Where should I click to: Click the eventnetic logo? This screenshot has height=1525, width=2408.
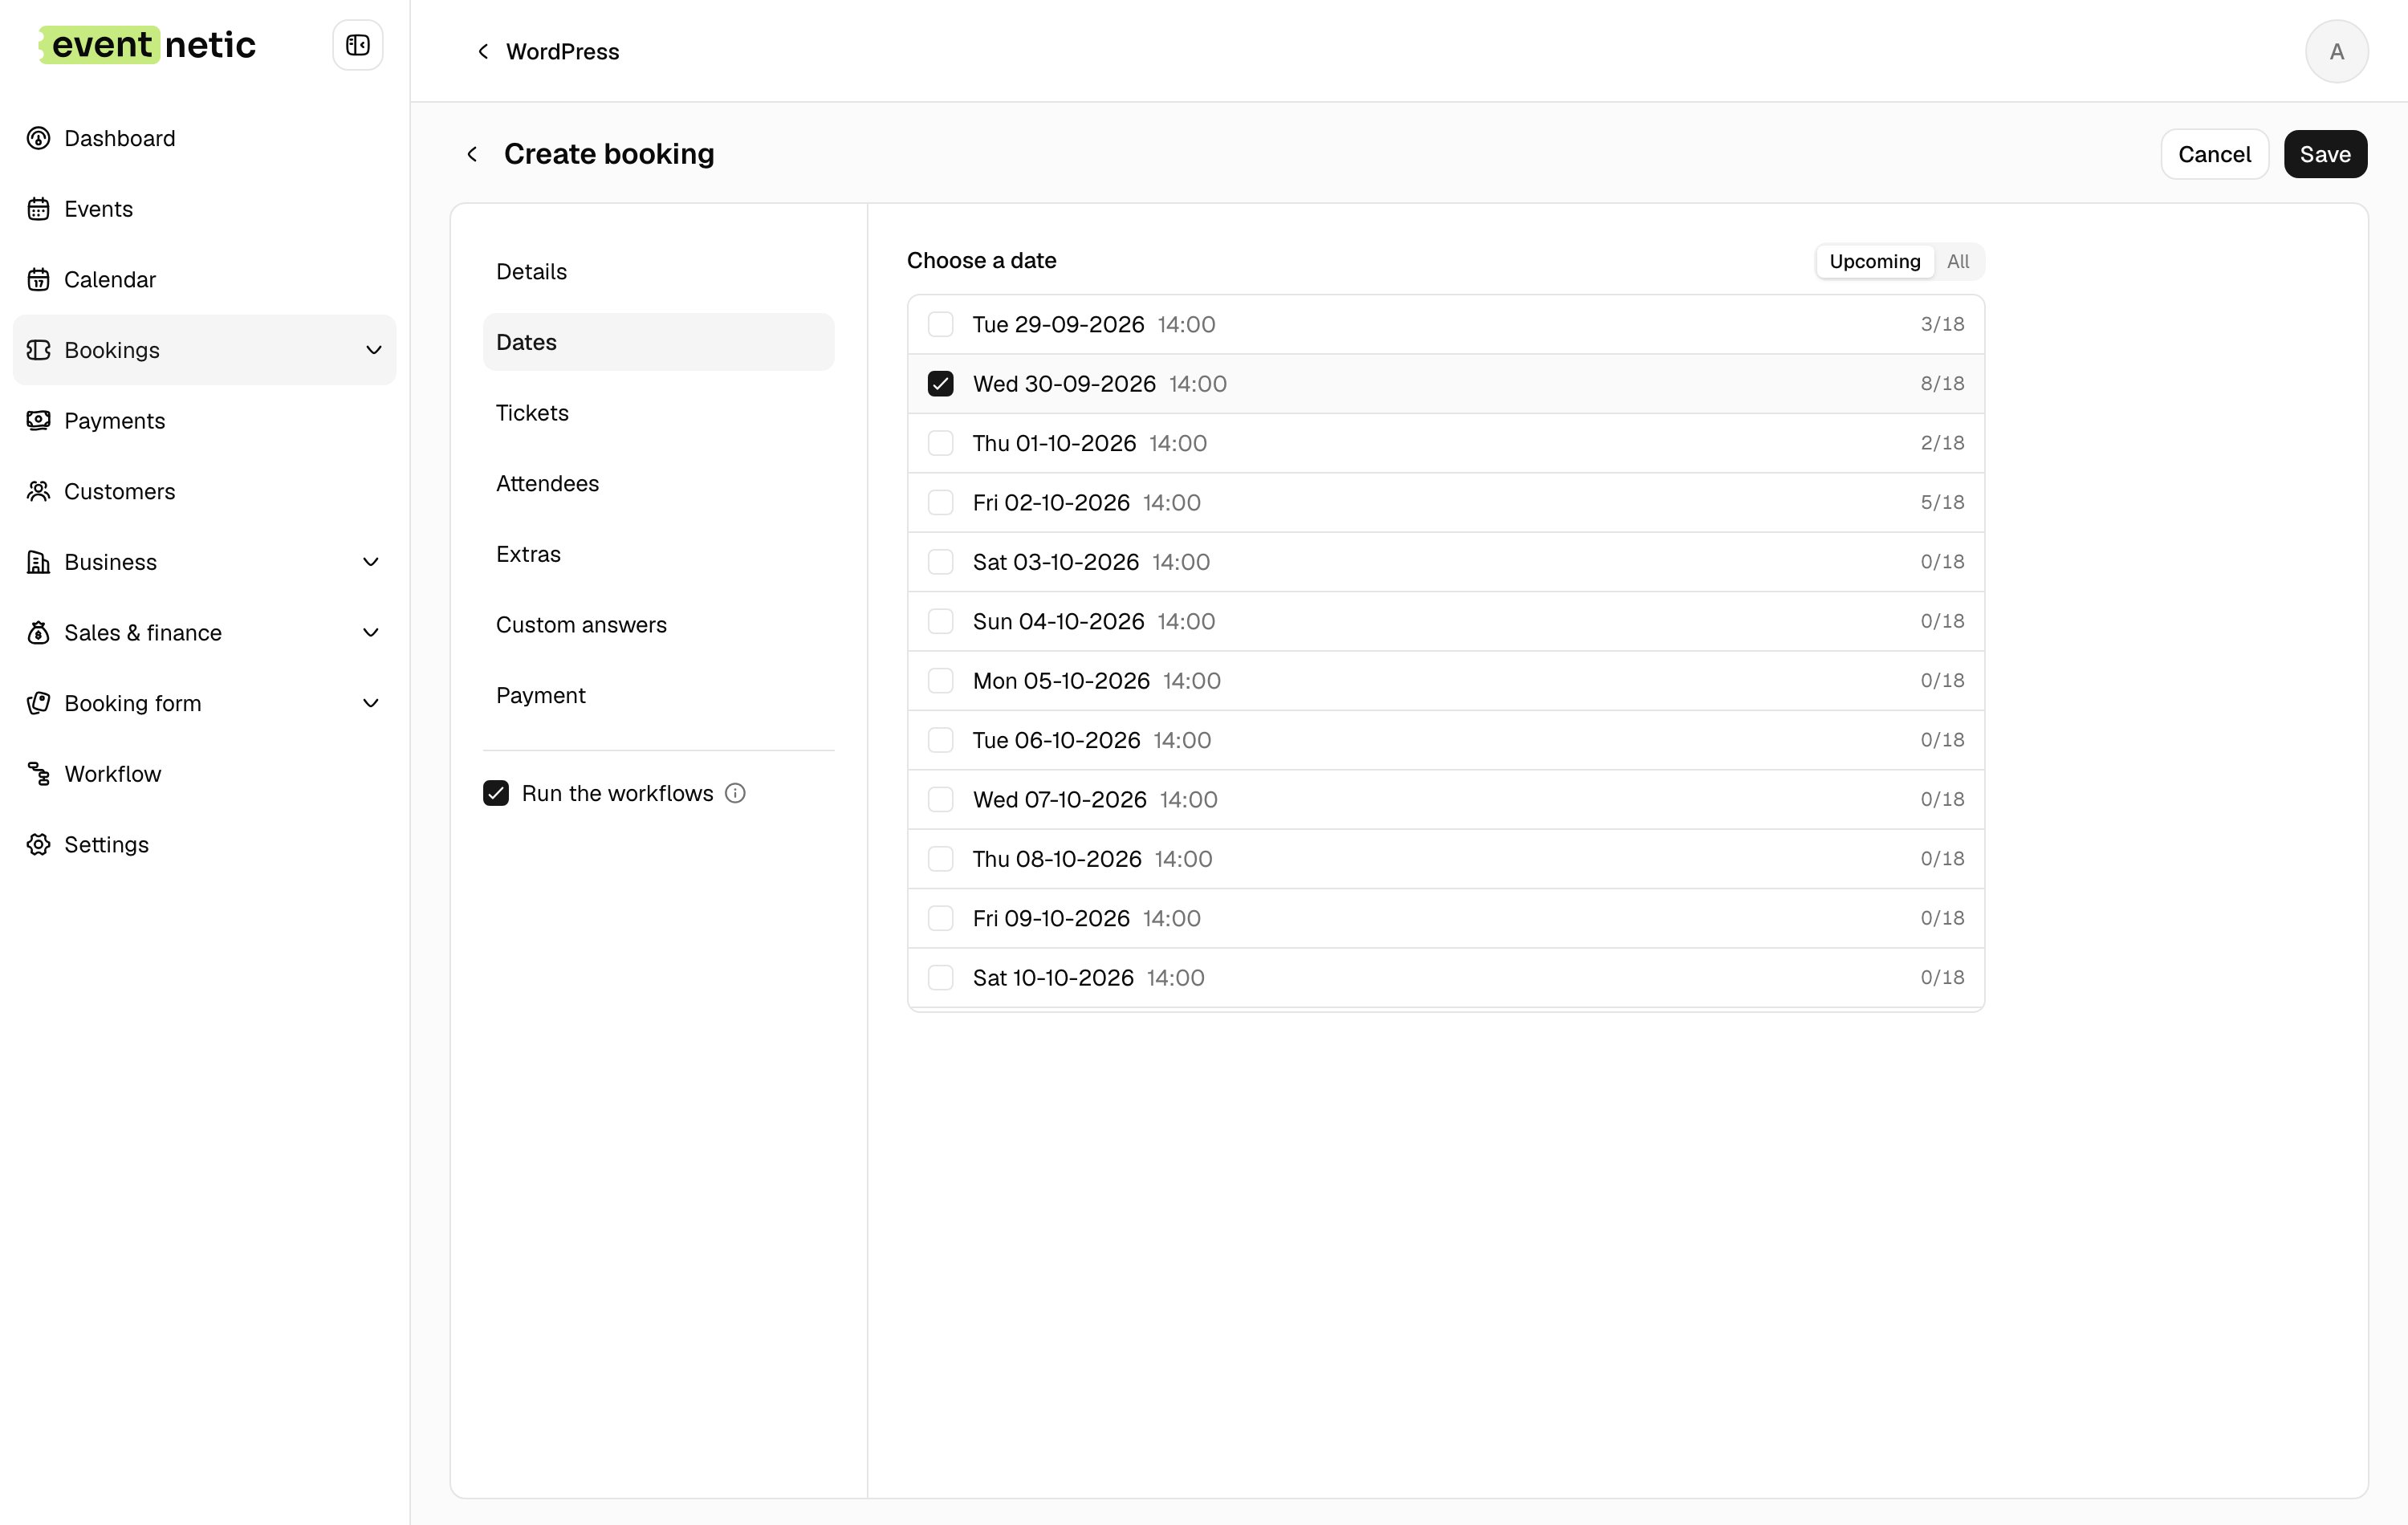click(x=147, y=45)
